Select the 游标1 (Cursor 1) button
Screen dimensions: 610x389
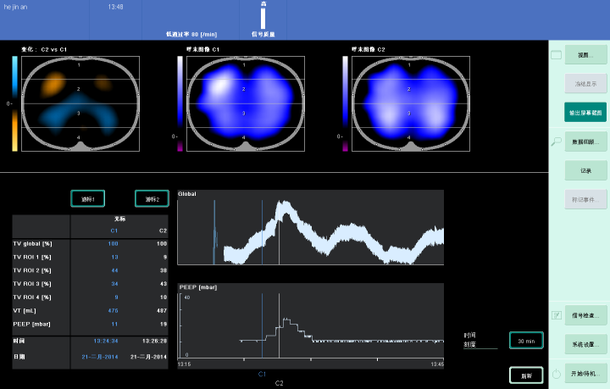coord(88,199)
